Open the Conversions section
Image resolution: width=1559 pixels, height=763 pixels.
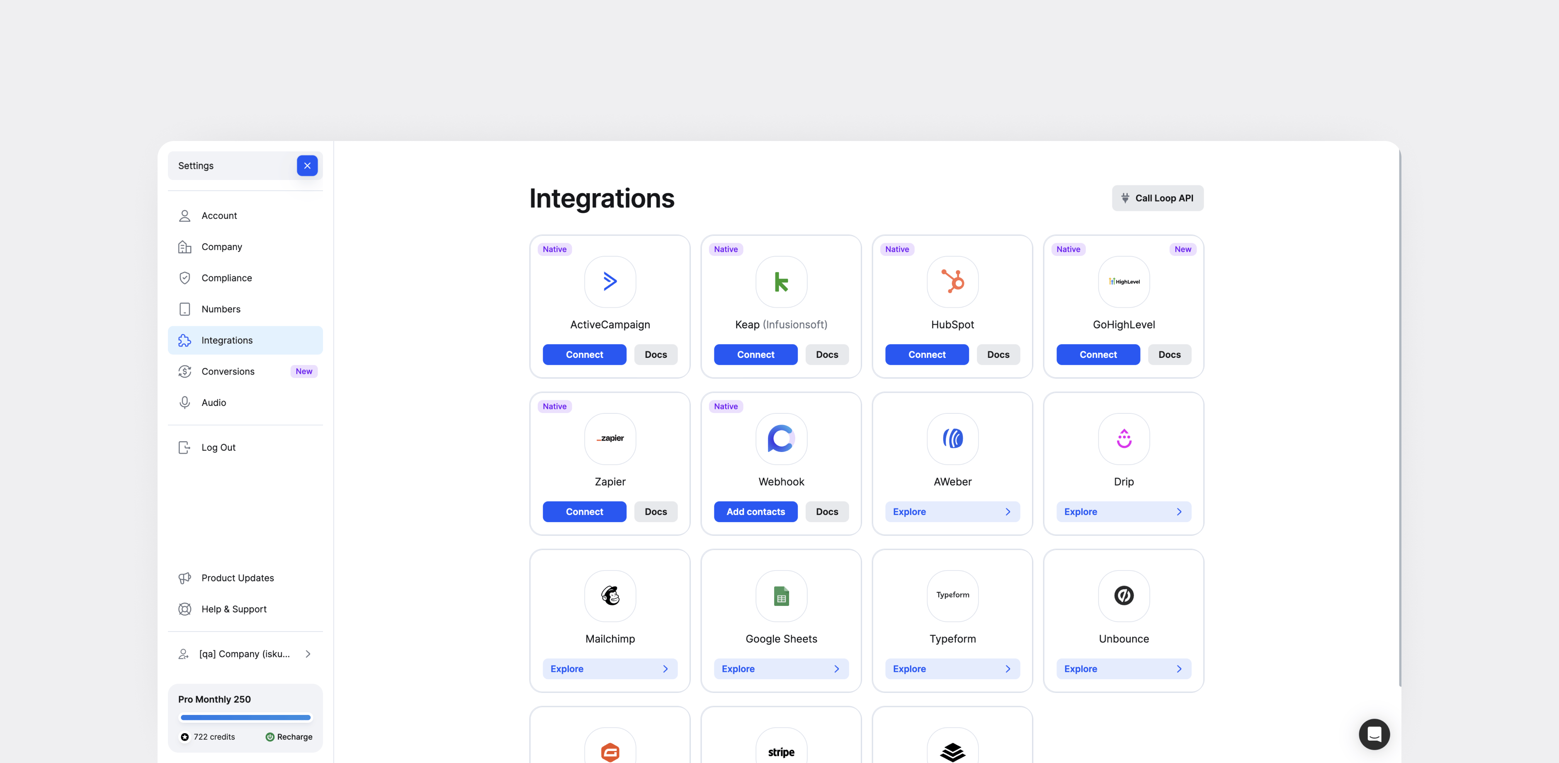[x=245, y=372]
